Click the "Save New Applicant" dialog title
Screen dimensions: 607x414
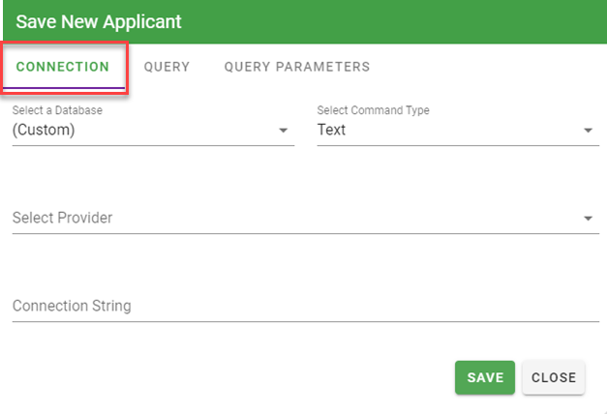tap(98, 21)
